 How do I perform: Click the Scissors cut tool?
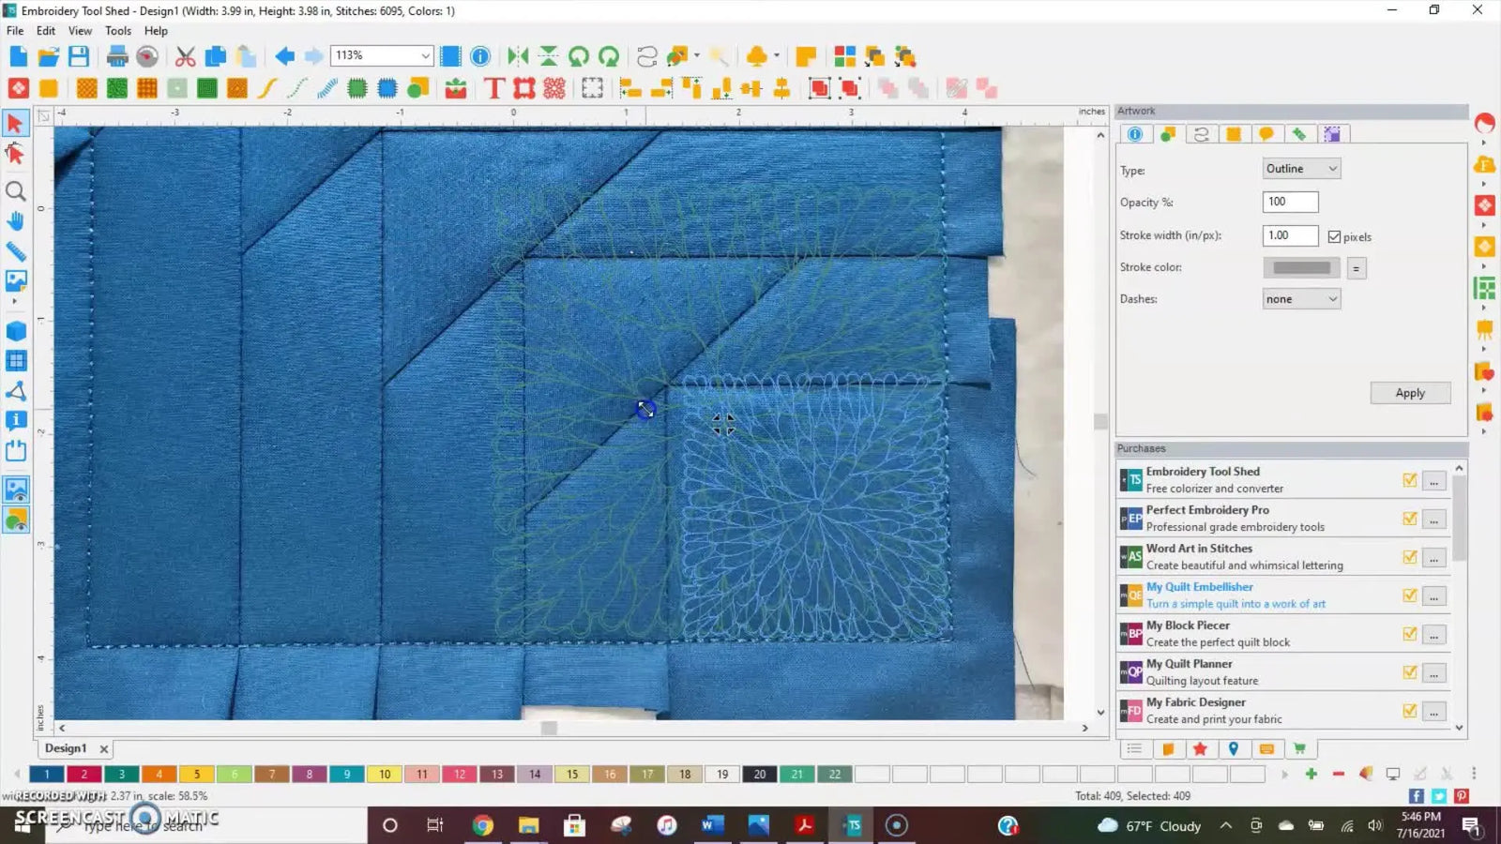[185, 56]
